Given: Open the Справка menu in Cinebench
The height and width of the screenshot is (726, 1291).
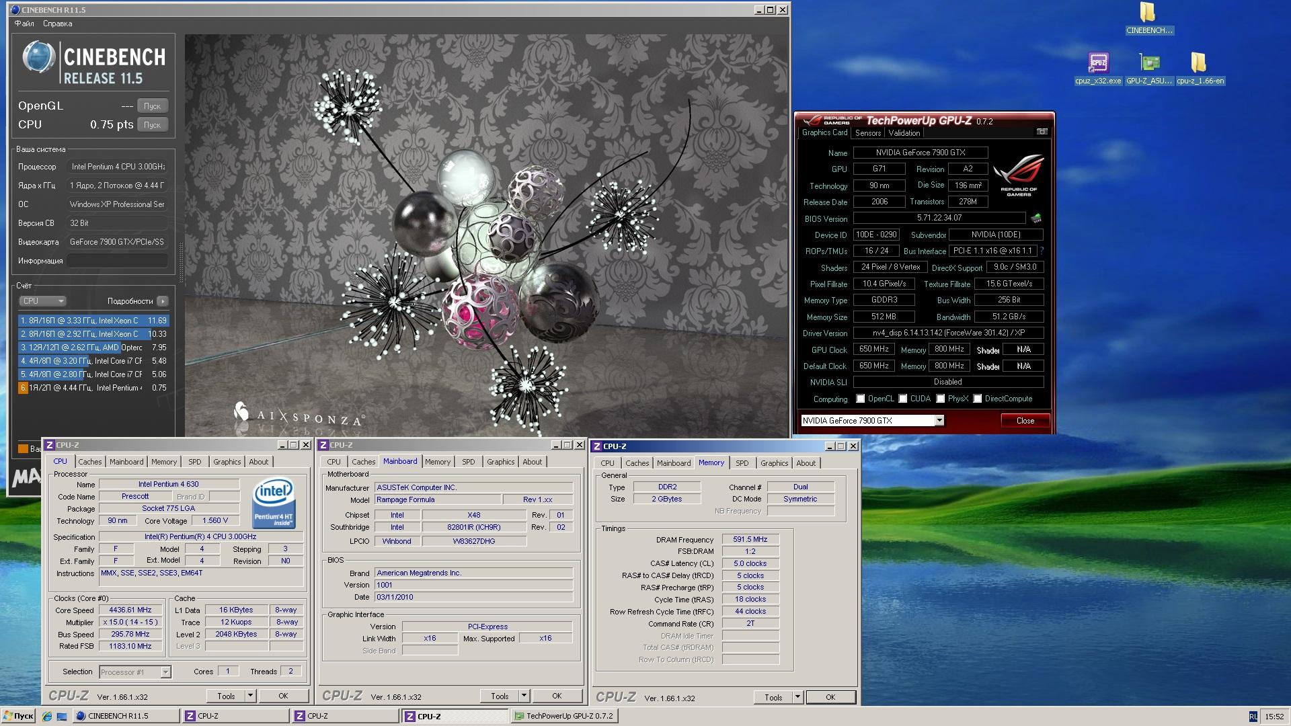Looking at the screenshot, I should (58, 24).
